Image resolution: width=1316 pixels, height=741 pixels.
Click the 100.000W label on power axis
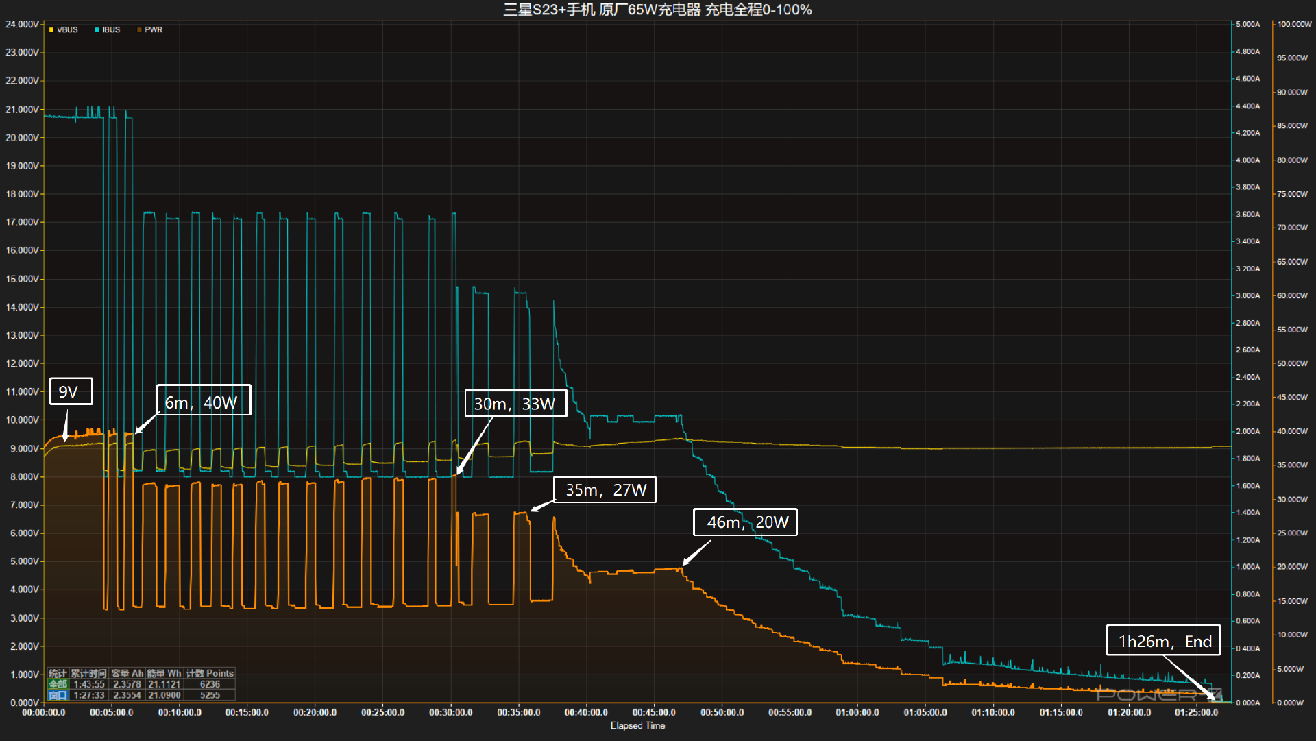[1293, 24]
